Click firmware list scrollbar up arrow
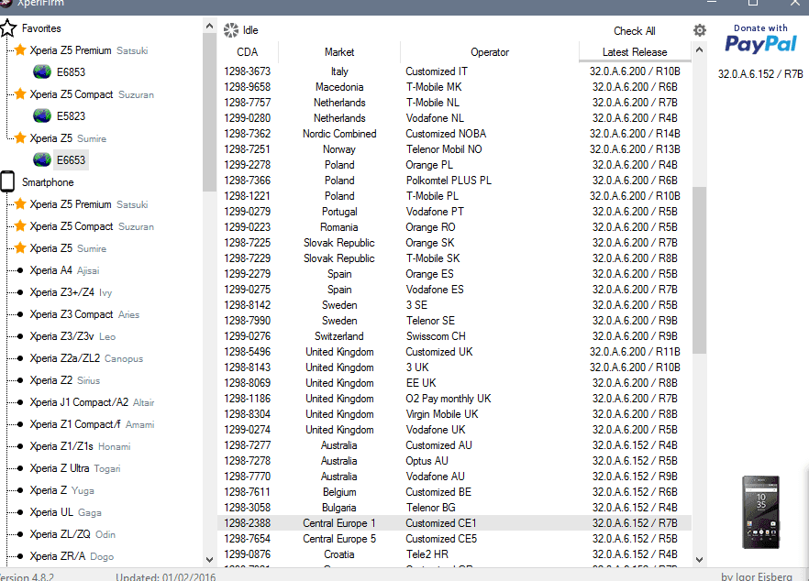The height and width of the screenshot is (581, 809). click(699, 50)
